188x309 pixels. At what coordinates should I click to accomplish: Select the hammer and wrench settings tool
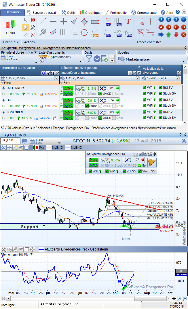33,27
